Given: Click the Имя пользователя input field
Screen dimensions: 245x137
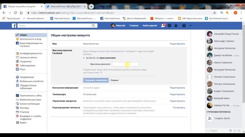Looking at the screenshot, I should 125,64.
